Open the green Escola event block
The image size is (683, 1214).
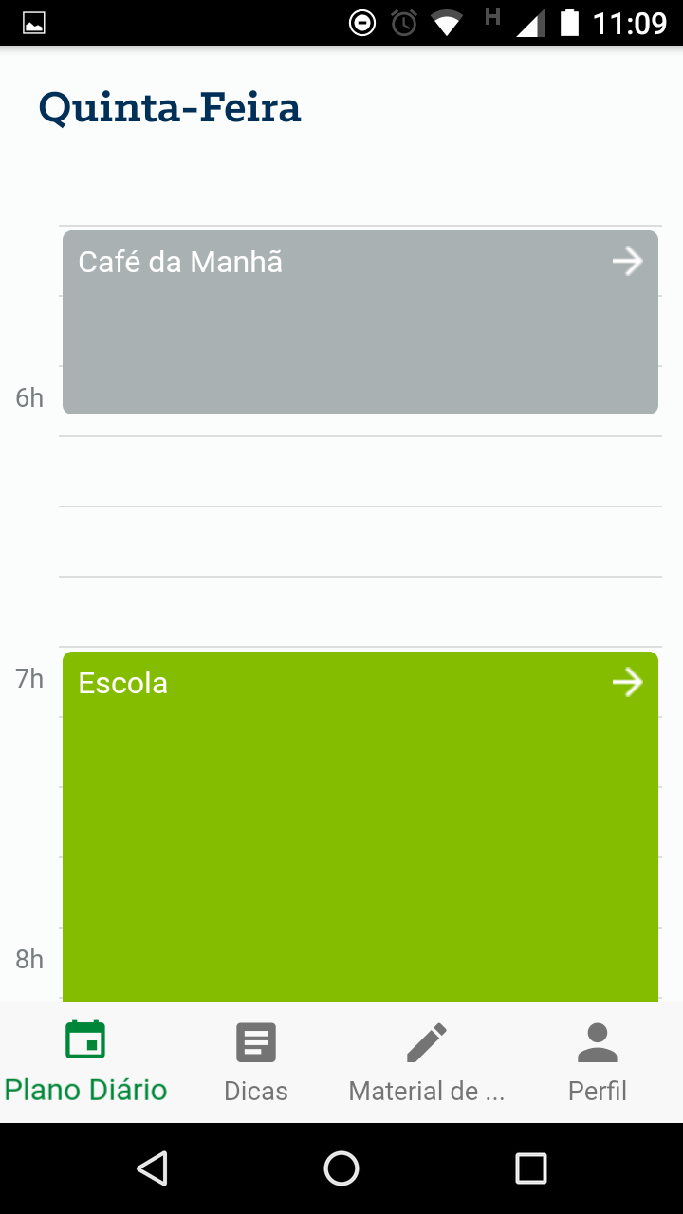[x=360, y=835]
